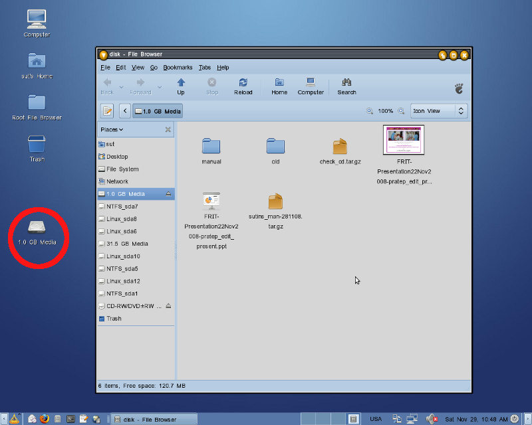Open Search with the binoculars icon
This screenshot has height=425, width=532.
(x=346, y=87)
